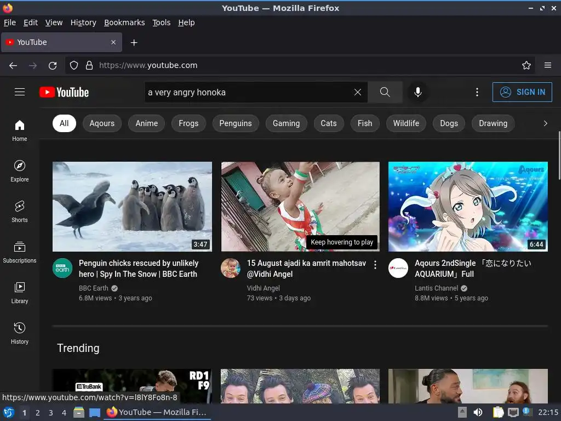Click the Lantis Channel name

436,288
